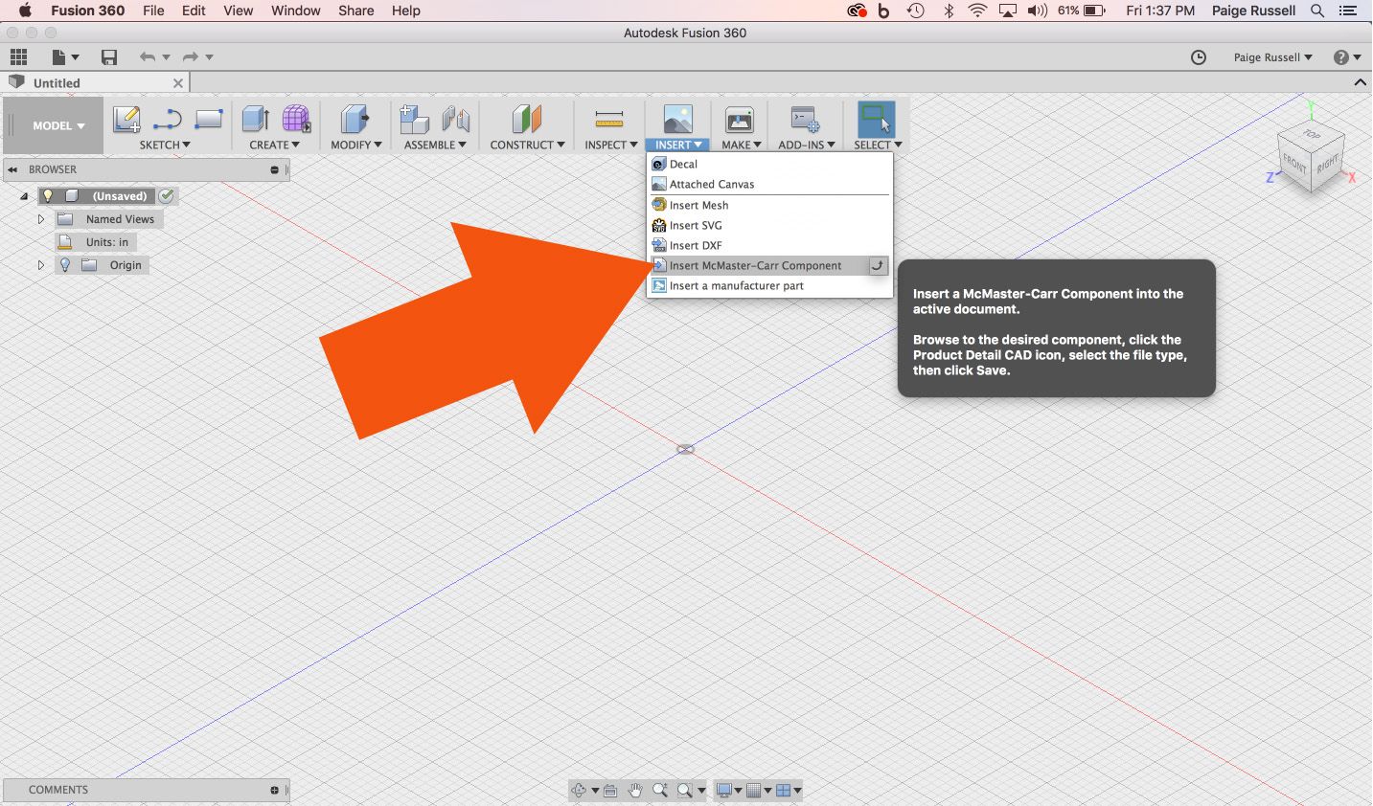
Task: Select the Measure tool
Action: coord(609,120)
